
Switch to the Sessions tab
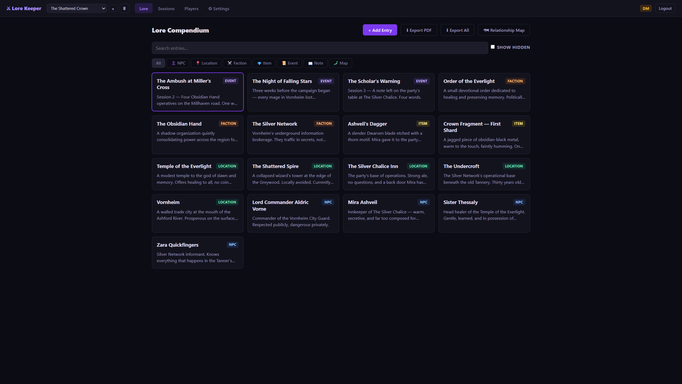[166, 9]
